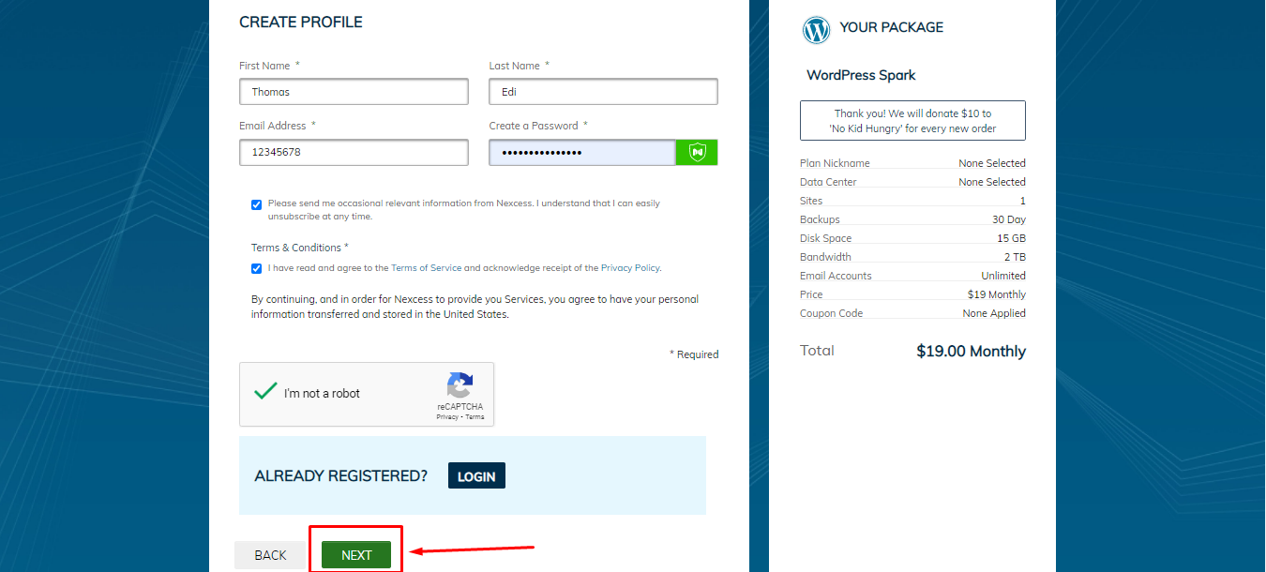This screenshot has width=1266, height=572.
Task: Click the WordPress logo icon
Action: click(x=817, y=30)
